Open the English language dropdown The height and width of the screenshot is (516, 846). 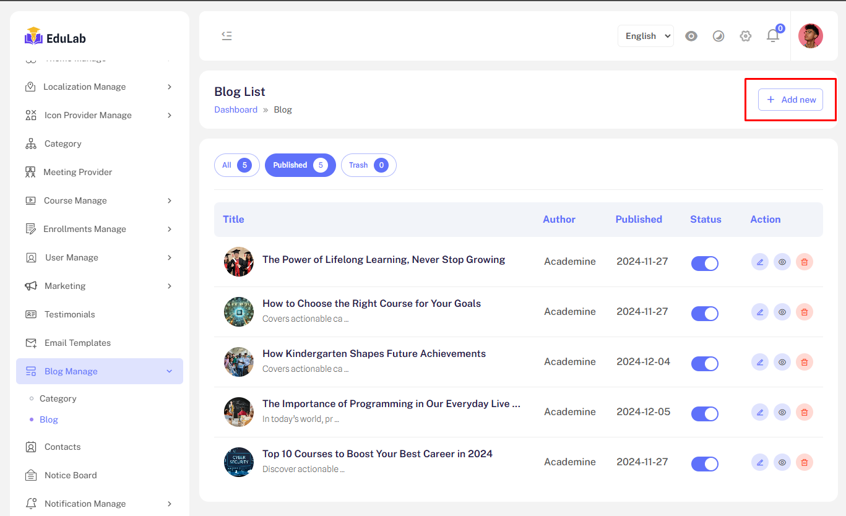[x=645, y=36]
